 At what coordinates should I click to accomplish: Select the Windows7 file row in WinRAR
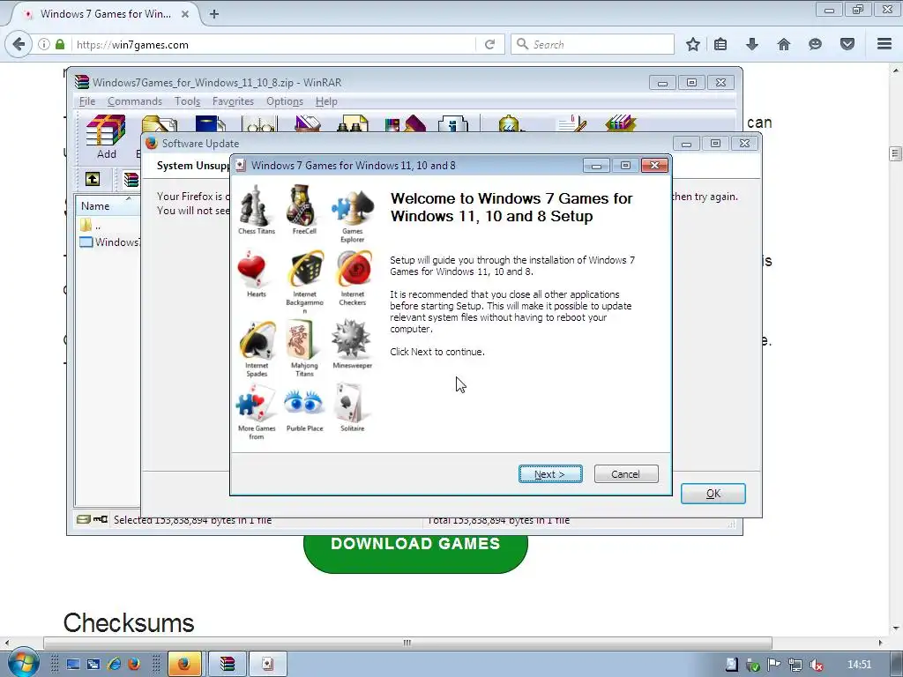(x=109, y=242)
